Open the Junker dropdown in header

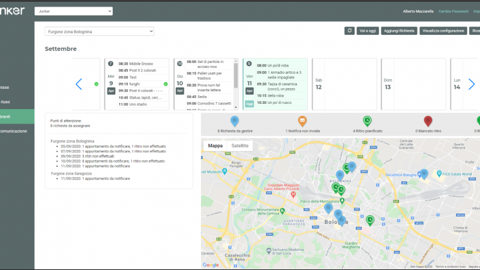(73, 11)
